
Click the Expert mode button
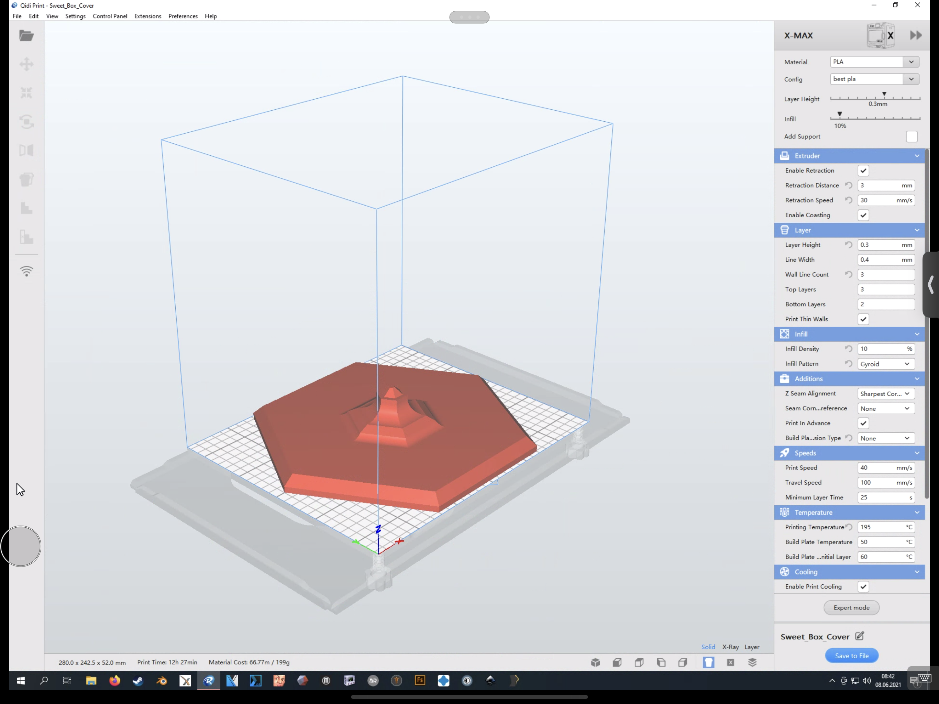pos(851,608)
